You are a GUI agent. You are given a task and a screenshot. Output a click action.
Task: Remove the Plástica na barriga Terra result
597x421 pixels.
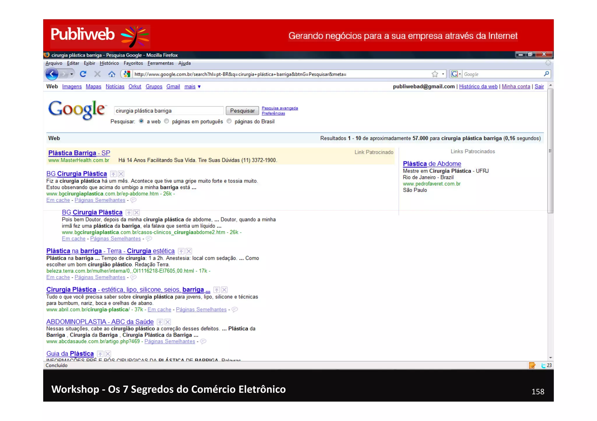(189, 251)
